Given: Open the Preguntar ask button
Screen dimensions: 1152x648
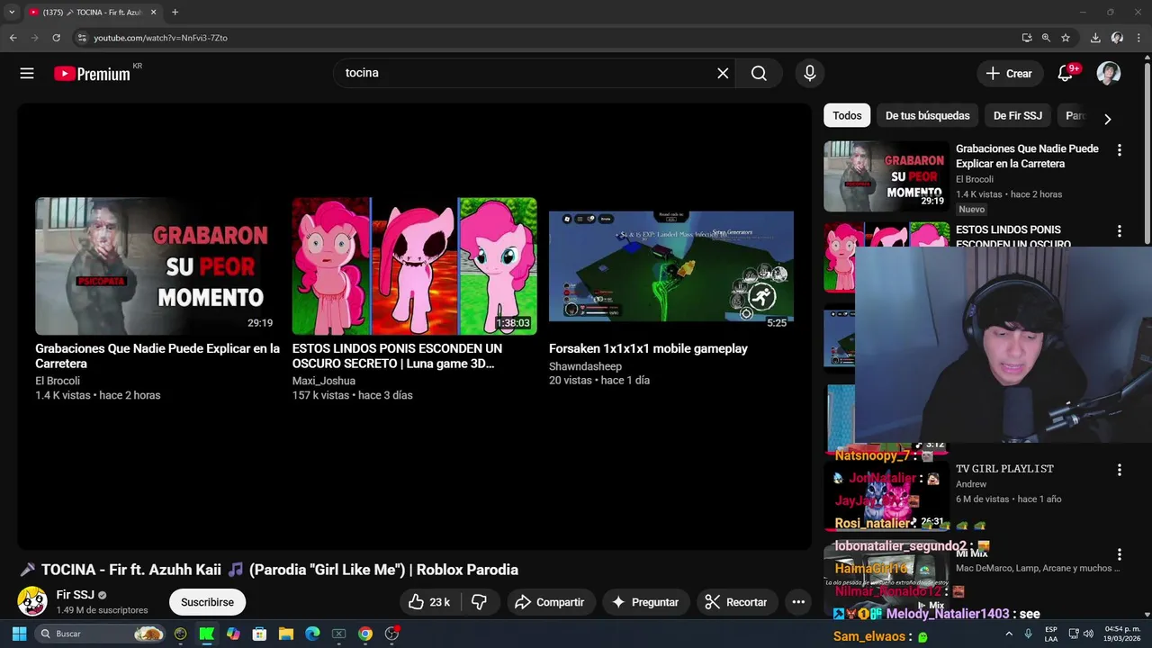Looking at the screenshot, I should point(645,602).
